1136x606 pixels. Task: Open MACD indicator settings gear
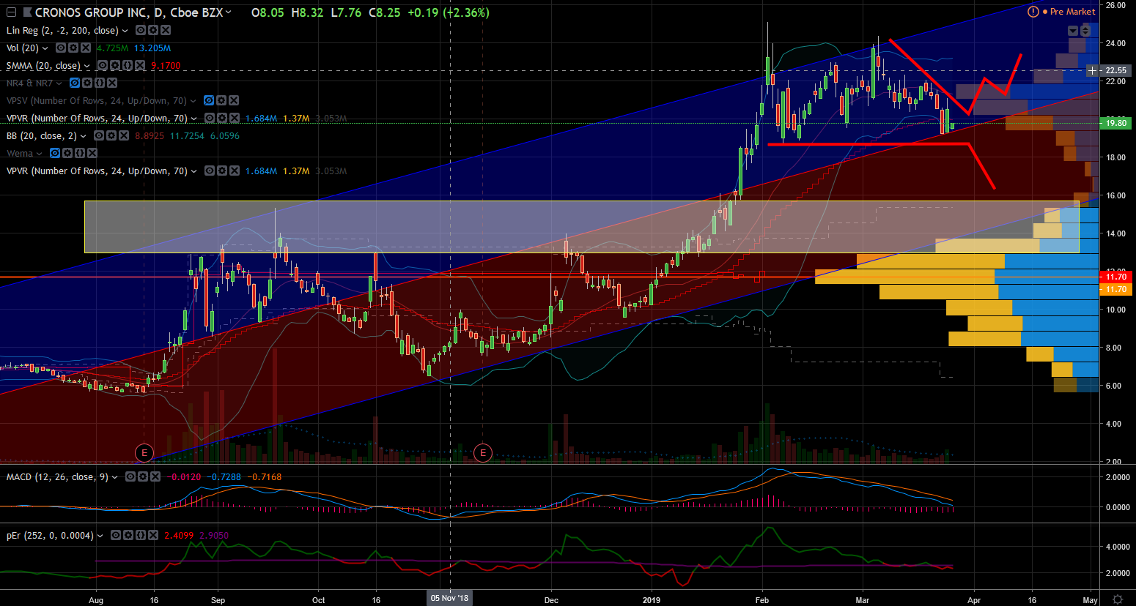141,476
